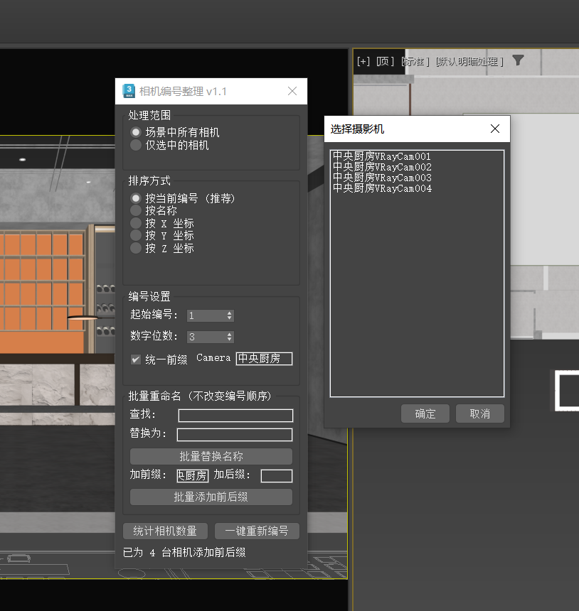Click the 查找 input field

coord(235,416)
